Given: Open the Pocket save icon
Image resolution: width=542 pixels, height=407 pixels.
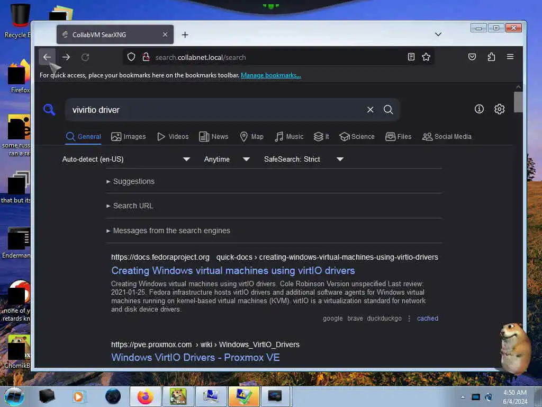Looking at the screenshot, I should point(472,57).
